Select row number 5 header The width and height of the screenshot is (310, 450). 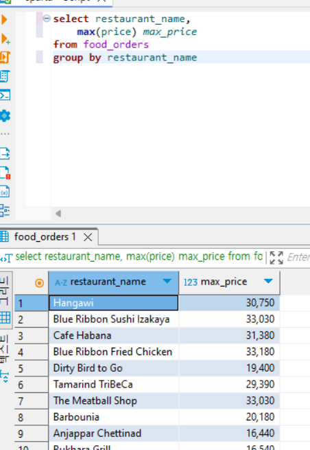(x=32, y=368)
